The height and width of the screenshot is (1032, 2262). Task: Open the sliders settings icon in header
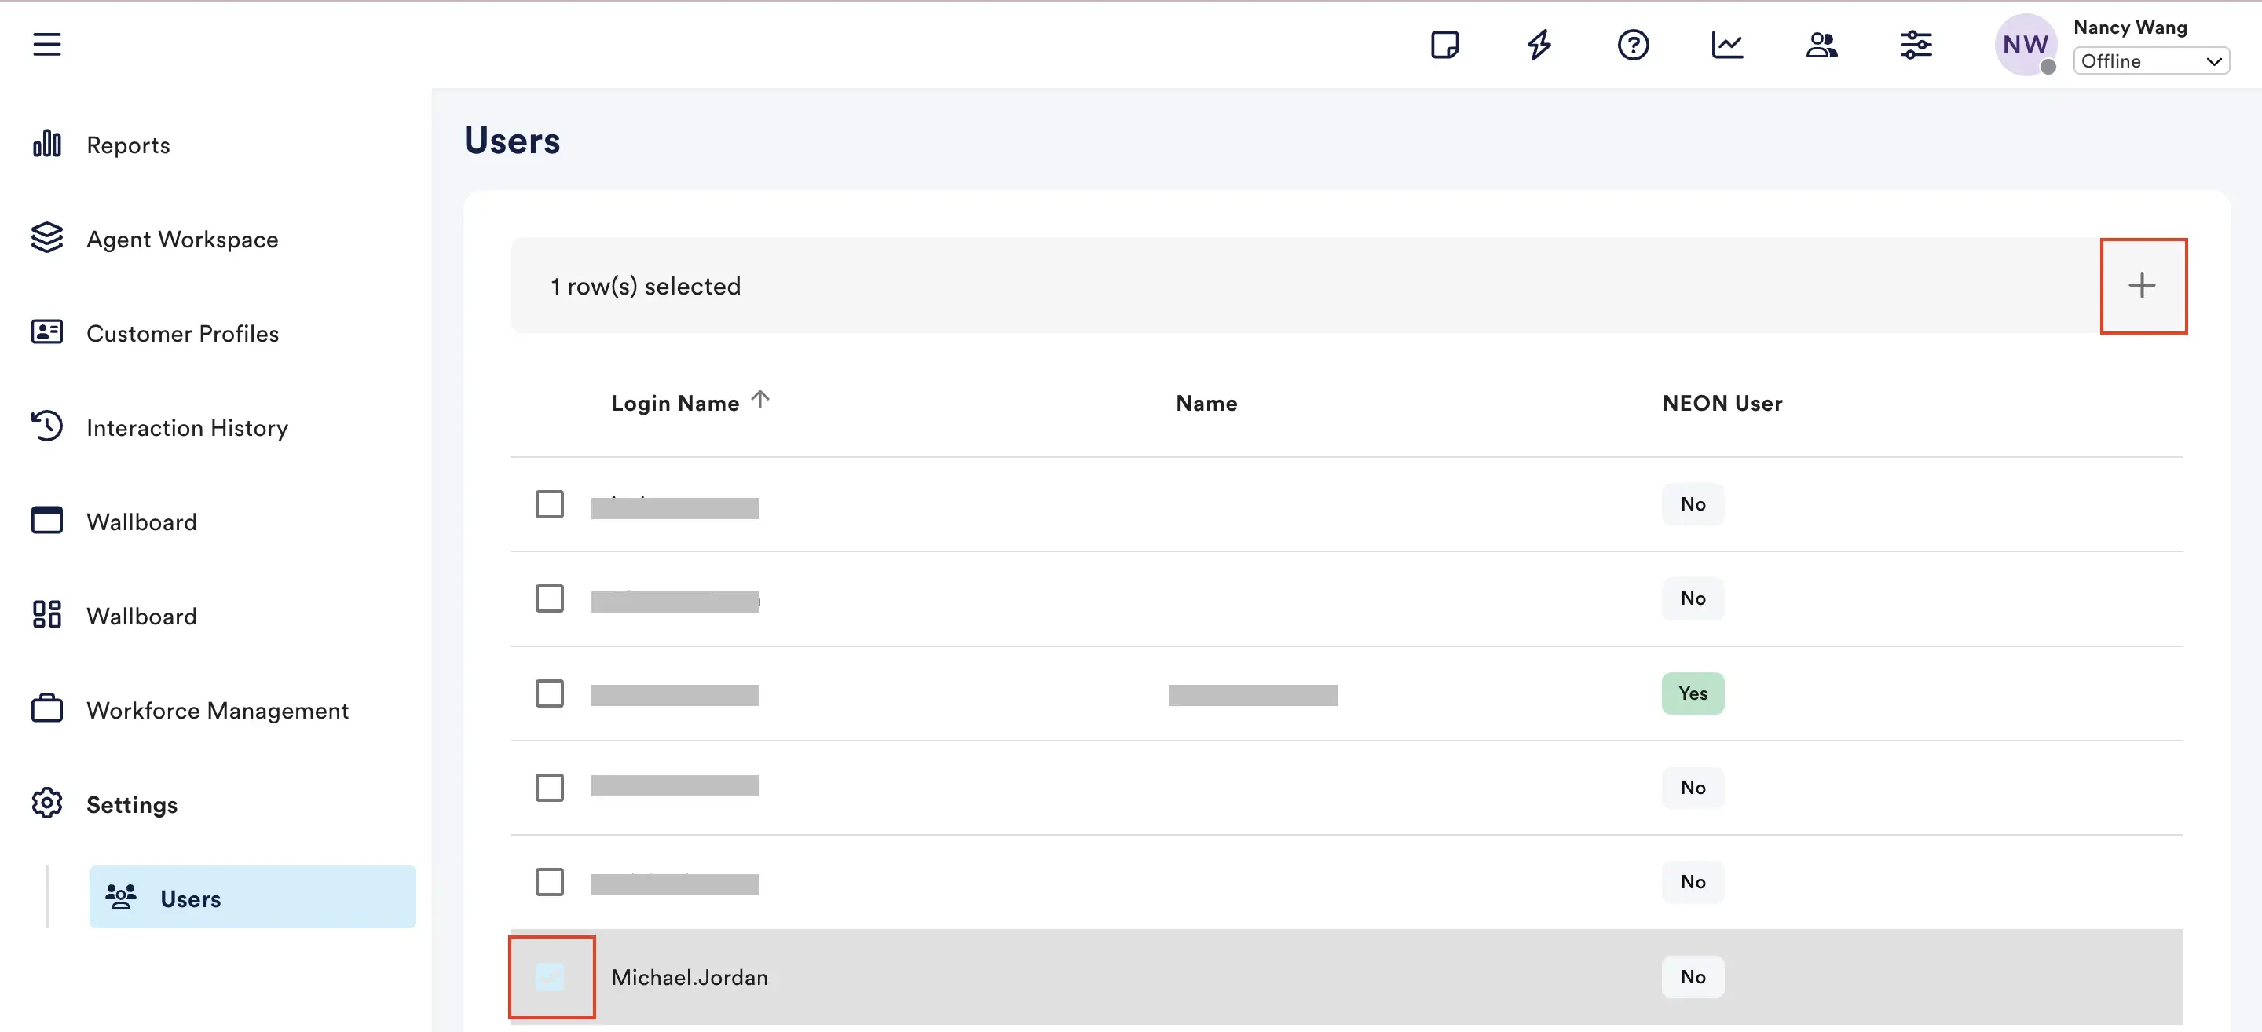coord(1915,44)
